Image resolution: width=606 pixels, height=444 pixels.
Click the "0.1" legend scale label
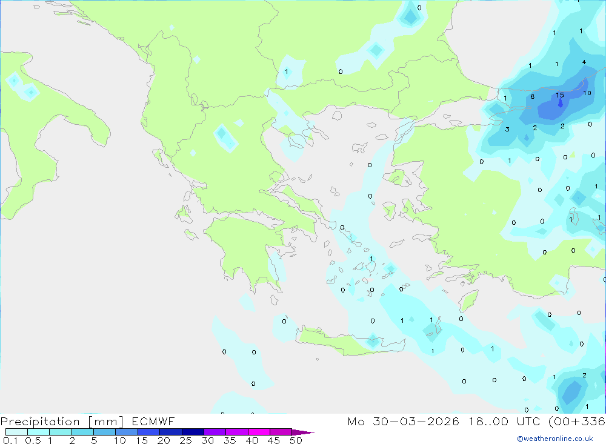(10, 440)
